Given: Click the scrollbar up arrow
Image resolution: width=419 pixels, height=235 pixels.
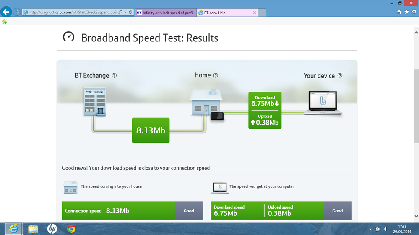Looking at the screenshot, I should [x=416, y=33].
